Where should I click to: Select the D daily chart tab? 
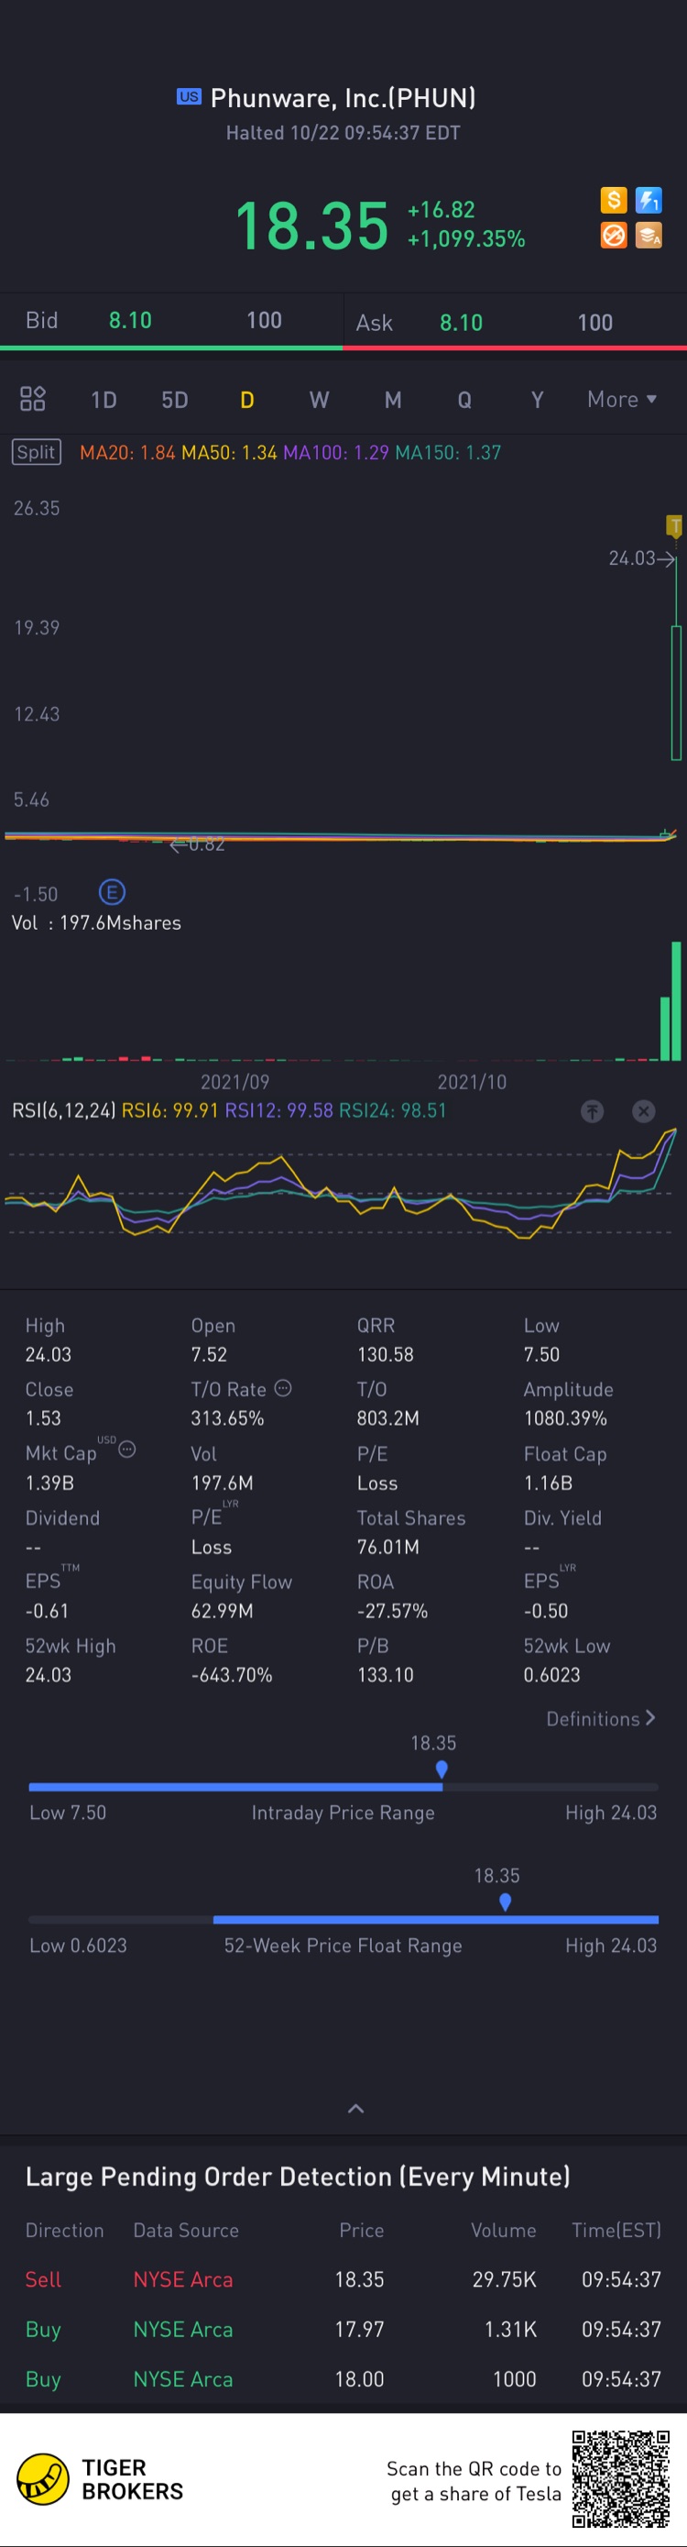(247, 400)
